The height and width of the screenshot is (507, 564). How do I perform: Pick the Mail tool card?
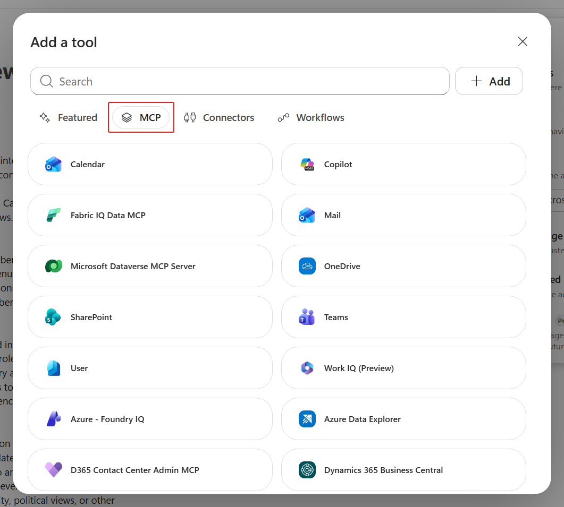coord(403,215)
